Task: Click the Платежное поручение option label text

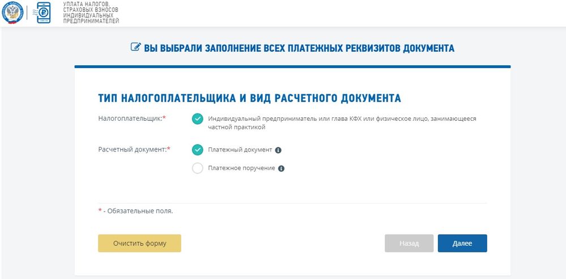Action: pyautogui.click(x=241, y=168)
